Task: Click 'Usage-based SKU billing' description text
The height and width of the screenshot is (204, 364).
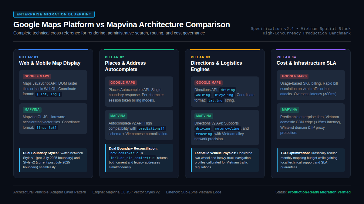Action: 309,89
